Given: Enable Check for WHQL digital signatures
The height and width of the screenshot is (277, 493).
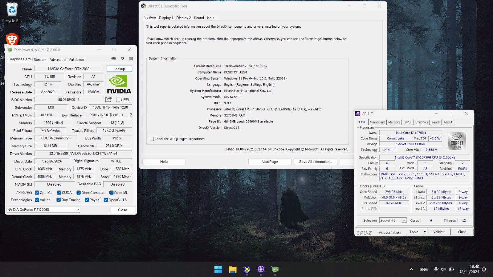Looking at the screenshot, I should tap(152, 139).
